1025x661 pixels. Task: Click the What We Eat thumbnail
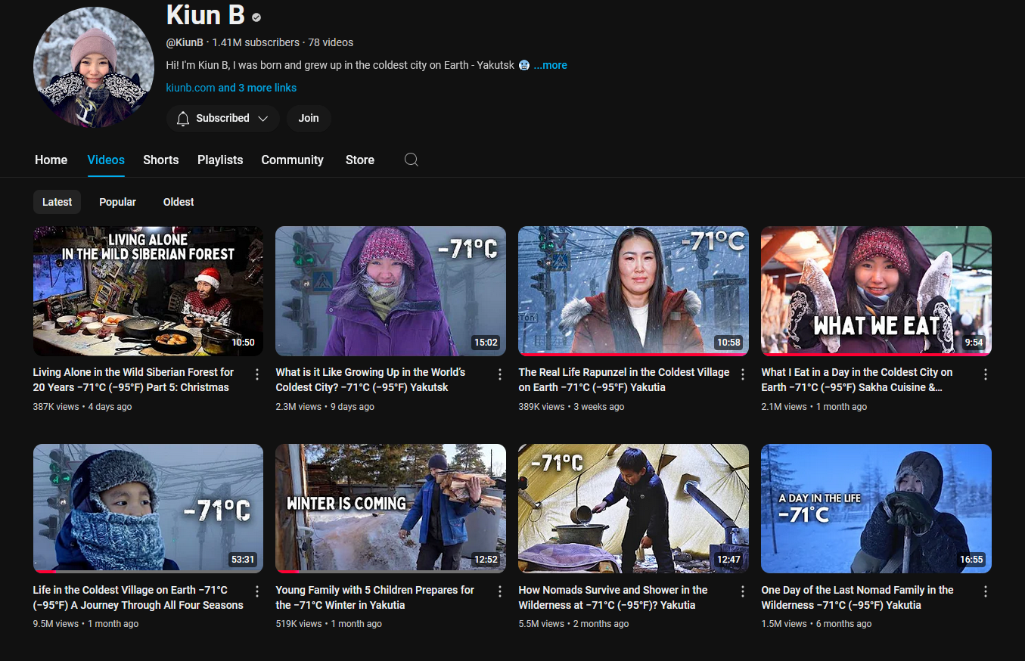(877, 291)
